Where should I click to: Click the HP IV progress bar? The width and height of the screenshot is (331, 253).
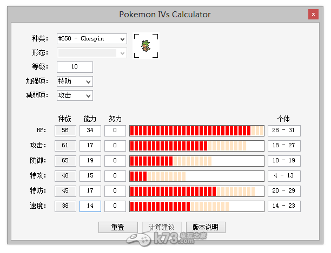point(197,131)
